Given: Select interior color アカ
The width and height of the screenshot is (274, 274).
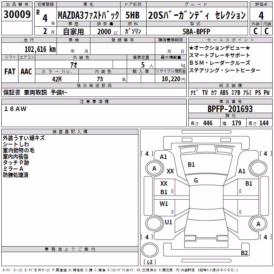Looking at the screenshot, I should click(x=100, y=79).
